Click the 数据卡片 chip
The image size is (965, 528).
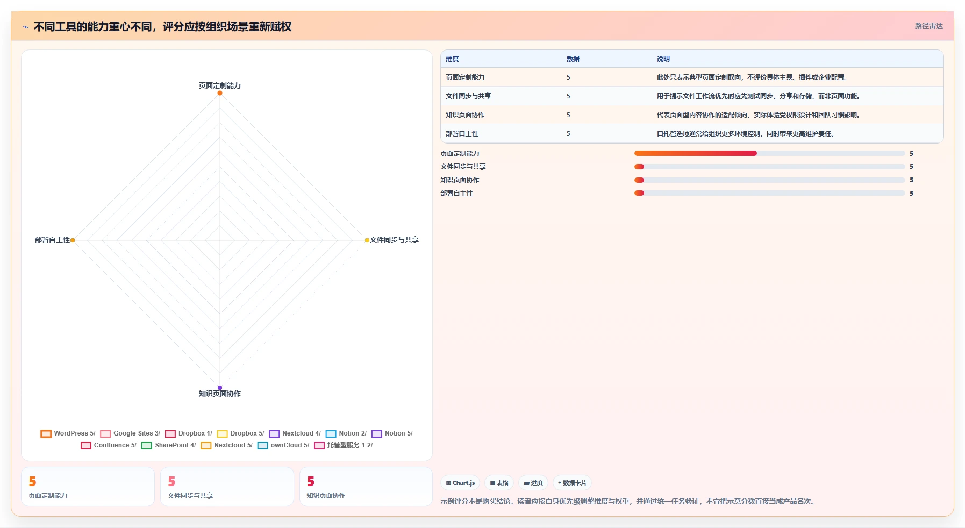coord(572,483)
